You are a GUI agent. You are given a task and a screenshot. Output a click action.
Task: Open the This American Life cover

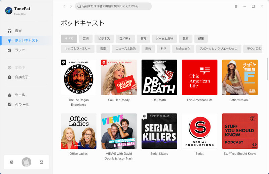point(199,77)
